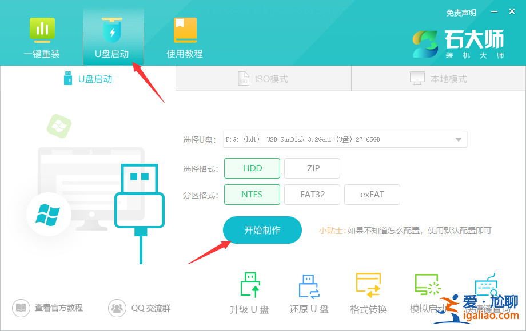The width and height of the screenshot is (526, 331).
Task: Click the QQ交流群 group chat icon
Action: (139, 308)
